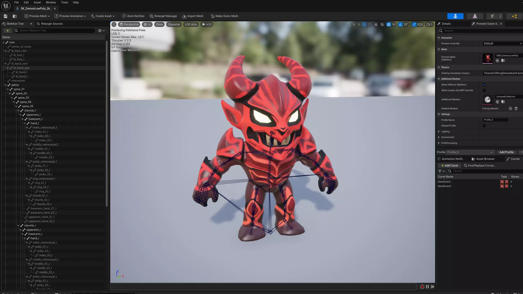Select the viewport Translate tool
Screen dimensions: 523x294
(x=359, y=24)
